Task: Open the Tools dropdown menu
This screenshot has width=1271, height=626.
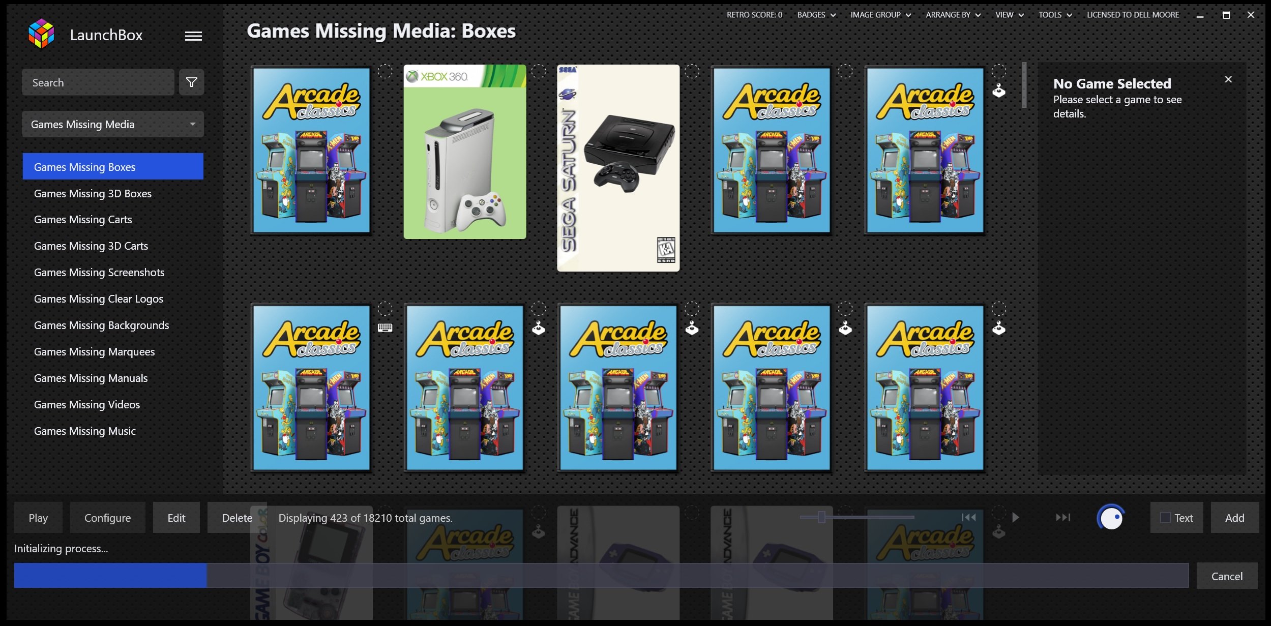Action: coord(1055,15)
